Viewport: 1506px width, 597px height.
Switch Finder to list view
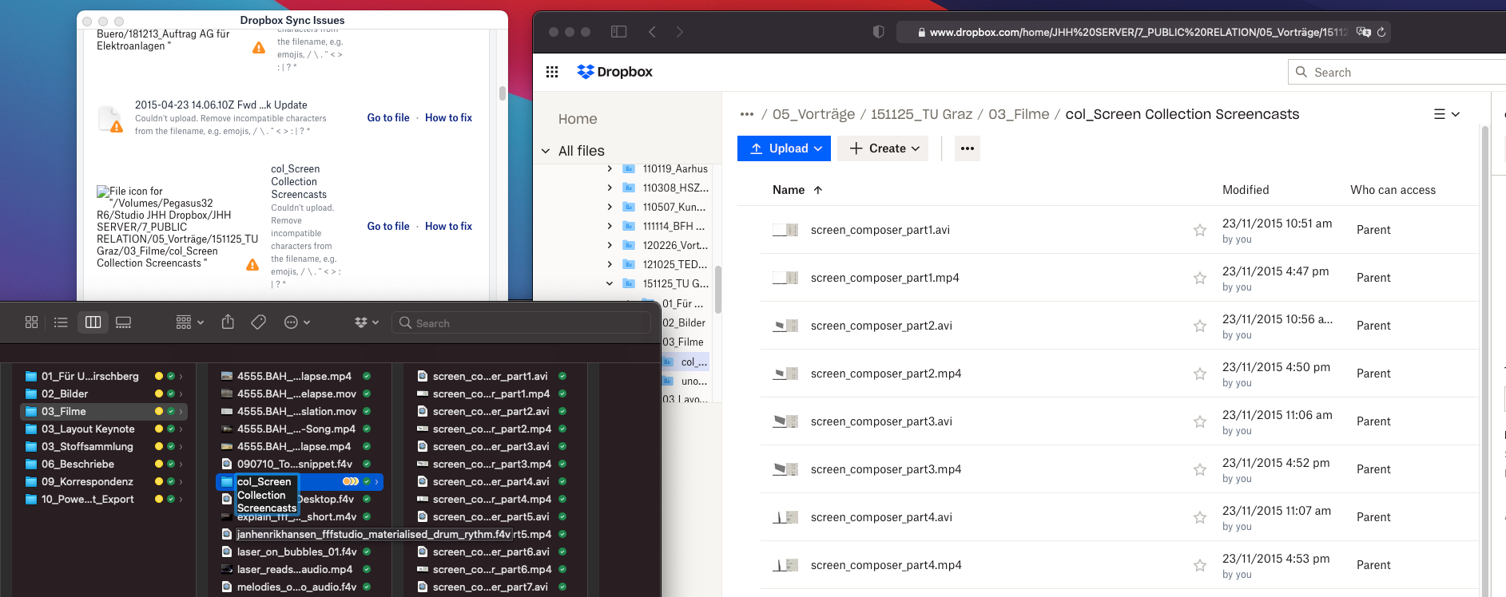[x=61, y=322]
